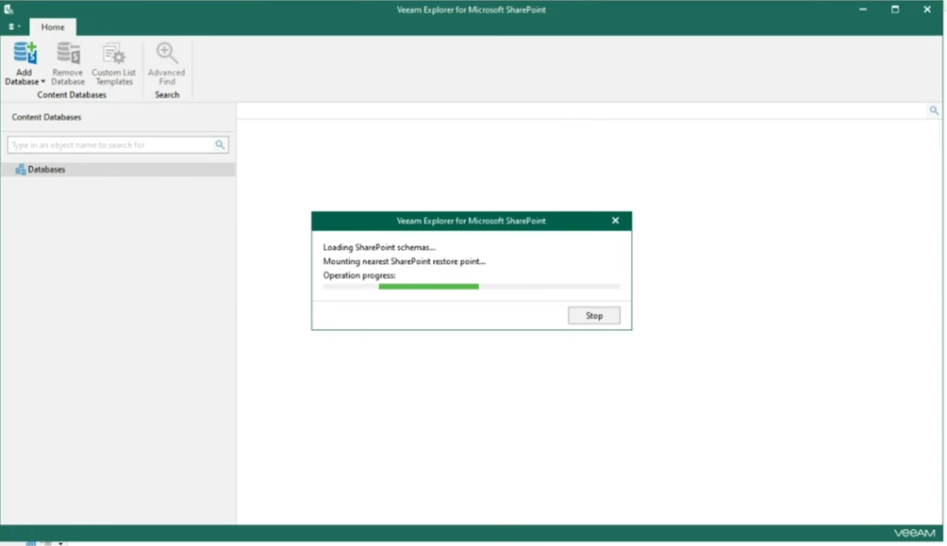This screenshot has height=546, width=947.
Task: Click the search magnifier in Content Databases
Action: pos(220,145)
